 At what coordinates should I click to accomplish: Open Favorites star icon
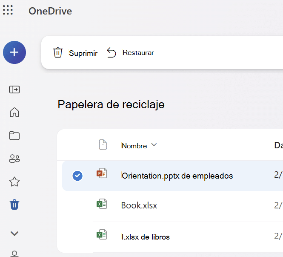tap(14, 182)
